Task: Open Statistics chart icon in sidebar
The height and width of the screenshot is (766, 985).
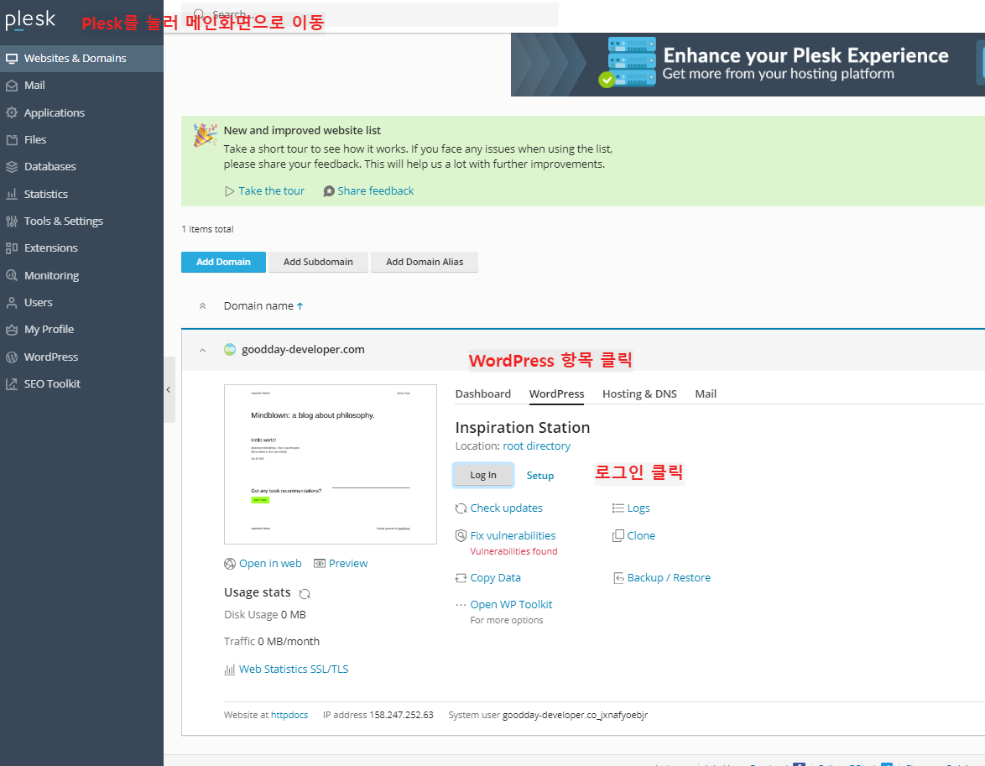Action: point(11,194)
